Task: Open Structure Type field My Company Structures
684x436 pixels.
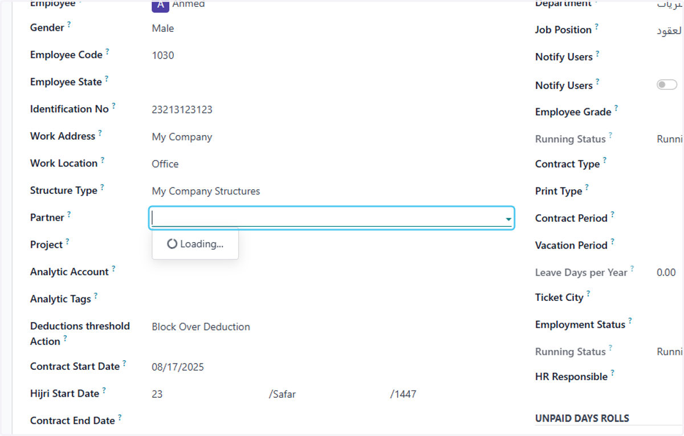Action: point(206,191)
